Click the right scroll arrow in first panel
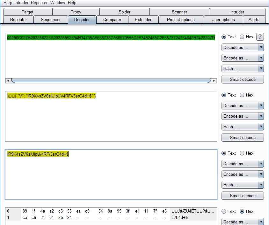The width and height of the screenshot is (269, 225). [x=214, y=81]
